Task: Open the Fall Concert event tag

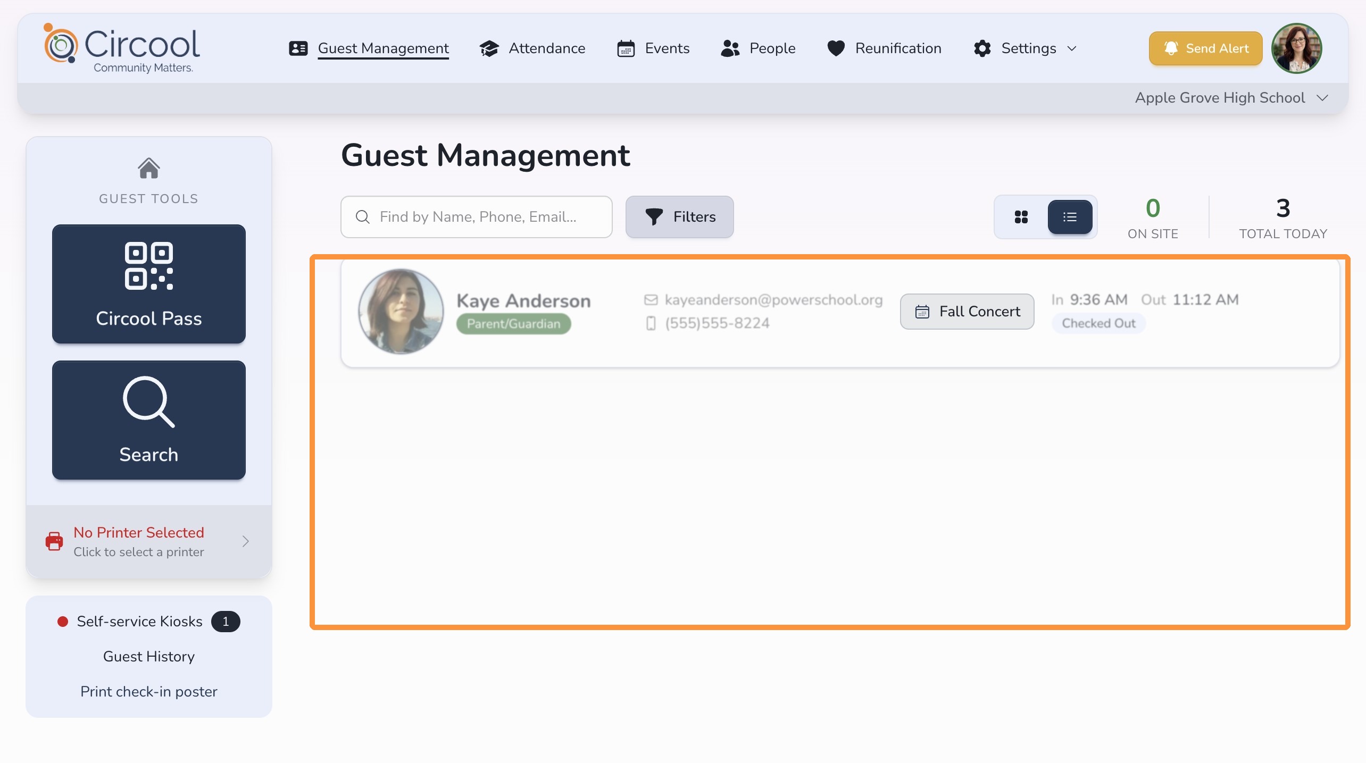Action: pos(967,312)
